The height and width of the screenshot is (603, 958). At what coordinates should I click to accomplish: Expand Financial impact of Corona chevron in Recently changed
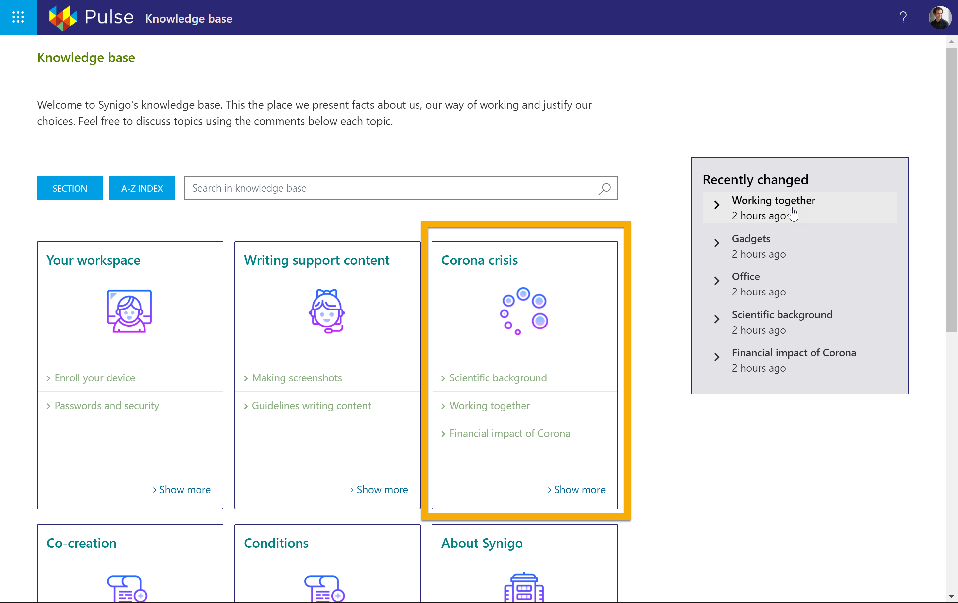click(x=716, y=357)
